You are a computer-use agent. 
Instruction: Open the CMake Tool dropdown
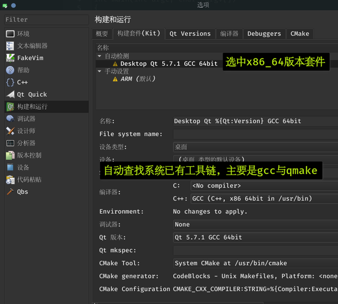coord(255,263)
